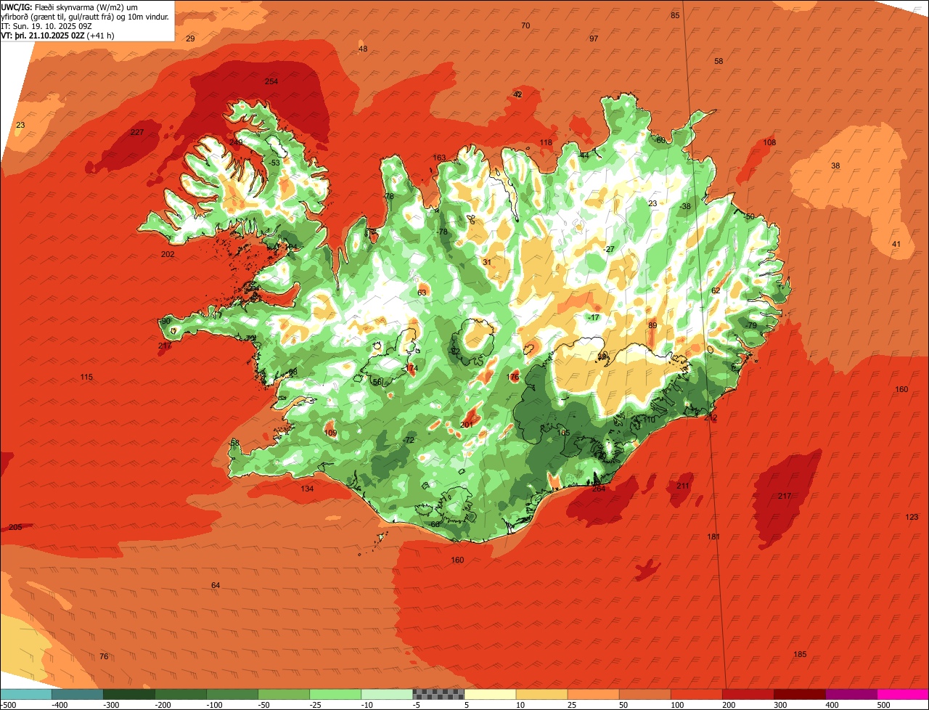Click the value 212 at the coast
The height and width of the screenshot is (710, 929).
pyautogui.click(x=711, y=417)
